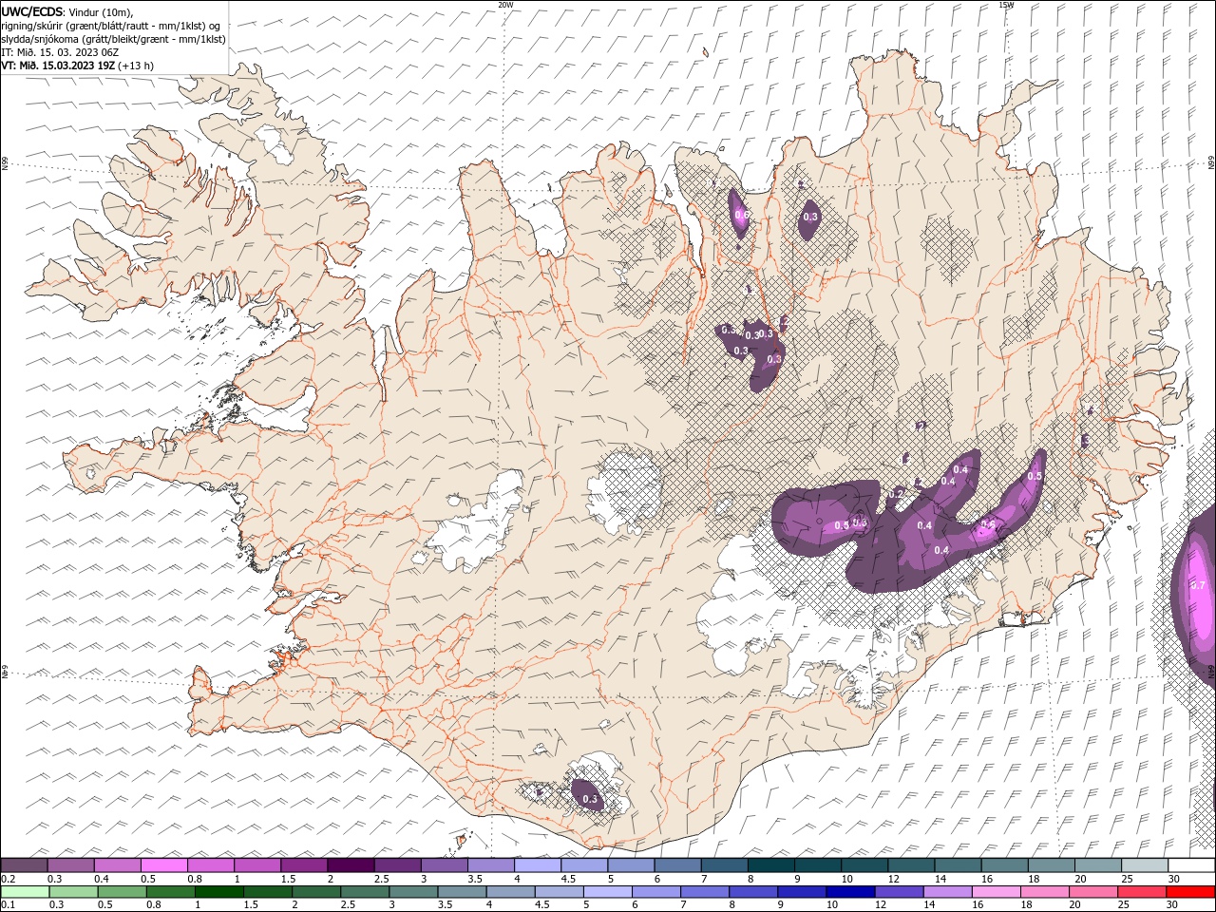Select the dark green 1 swatch in lower legend
The height and width of the screenshot is (912, 1216).
pos(218,892)
